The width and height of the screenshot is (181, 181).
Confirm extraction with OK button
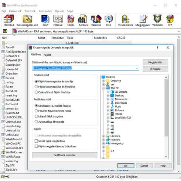(x=126, y=166)
